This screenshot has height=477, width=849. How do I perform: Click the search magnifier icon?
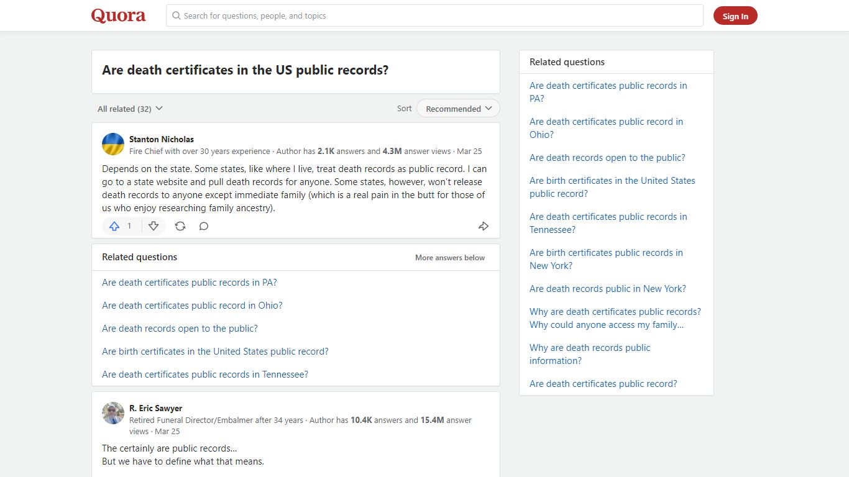point(177,16)
